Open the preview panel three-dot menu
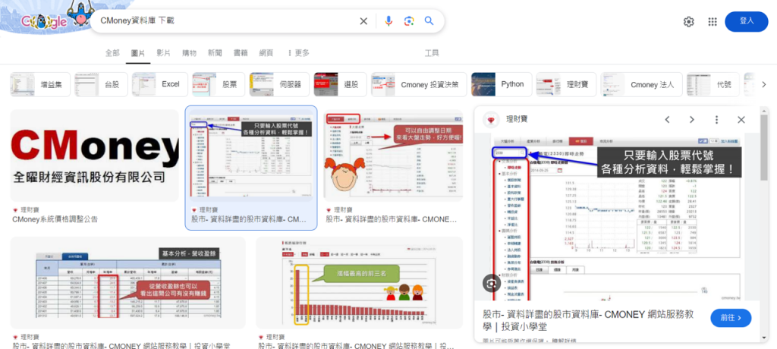777x349 pixels. 716,119
